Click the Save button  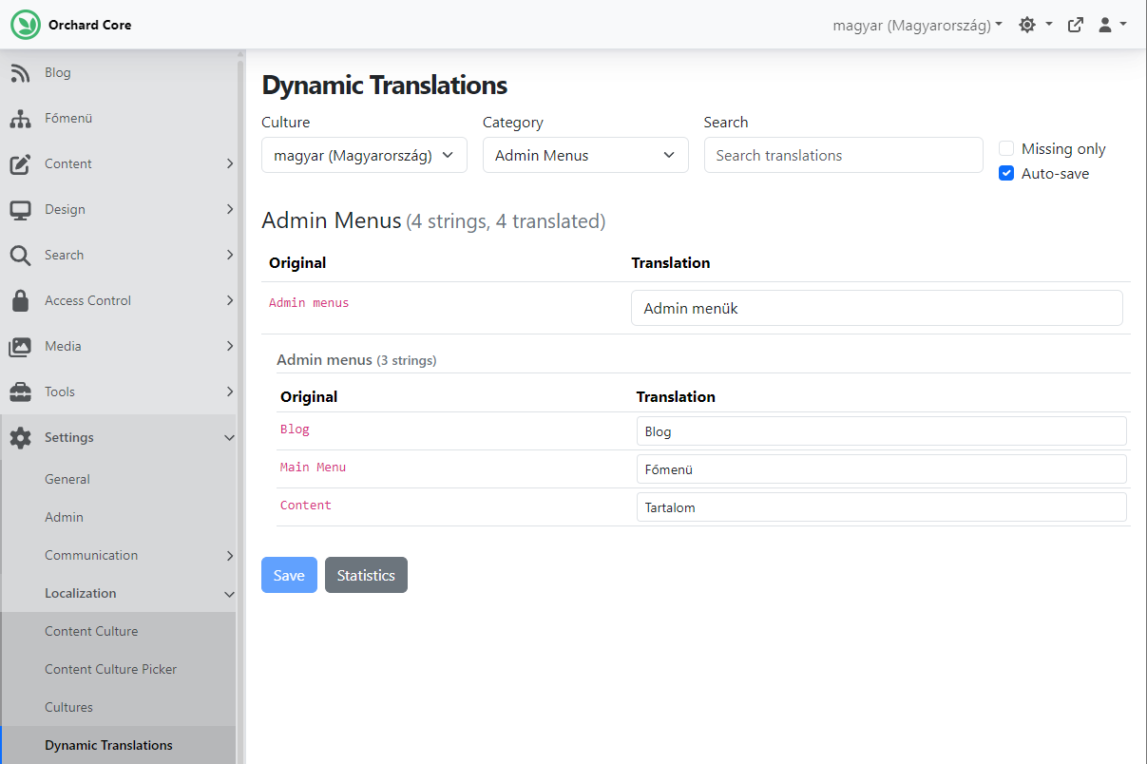pyautogui.click(x=289, y=575)
